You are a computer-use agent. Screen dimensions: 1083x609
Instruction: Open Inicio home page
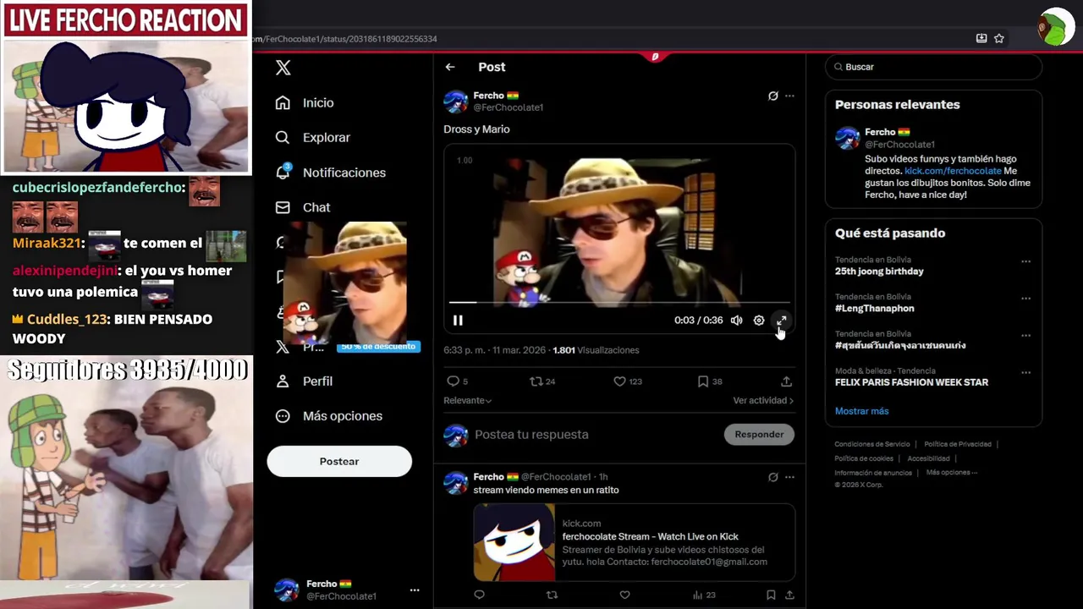pos(305,102)
